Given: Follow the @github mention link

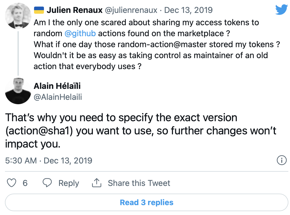Looking at the screenshot, I should tap(80, 33).
